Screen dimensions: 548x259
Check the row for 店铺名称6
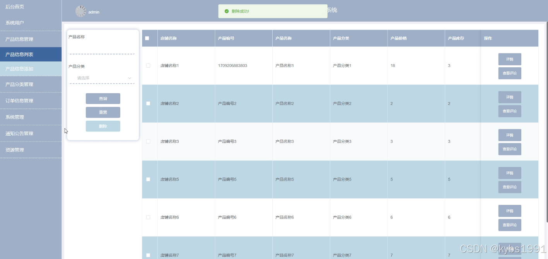[148, 217]
